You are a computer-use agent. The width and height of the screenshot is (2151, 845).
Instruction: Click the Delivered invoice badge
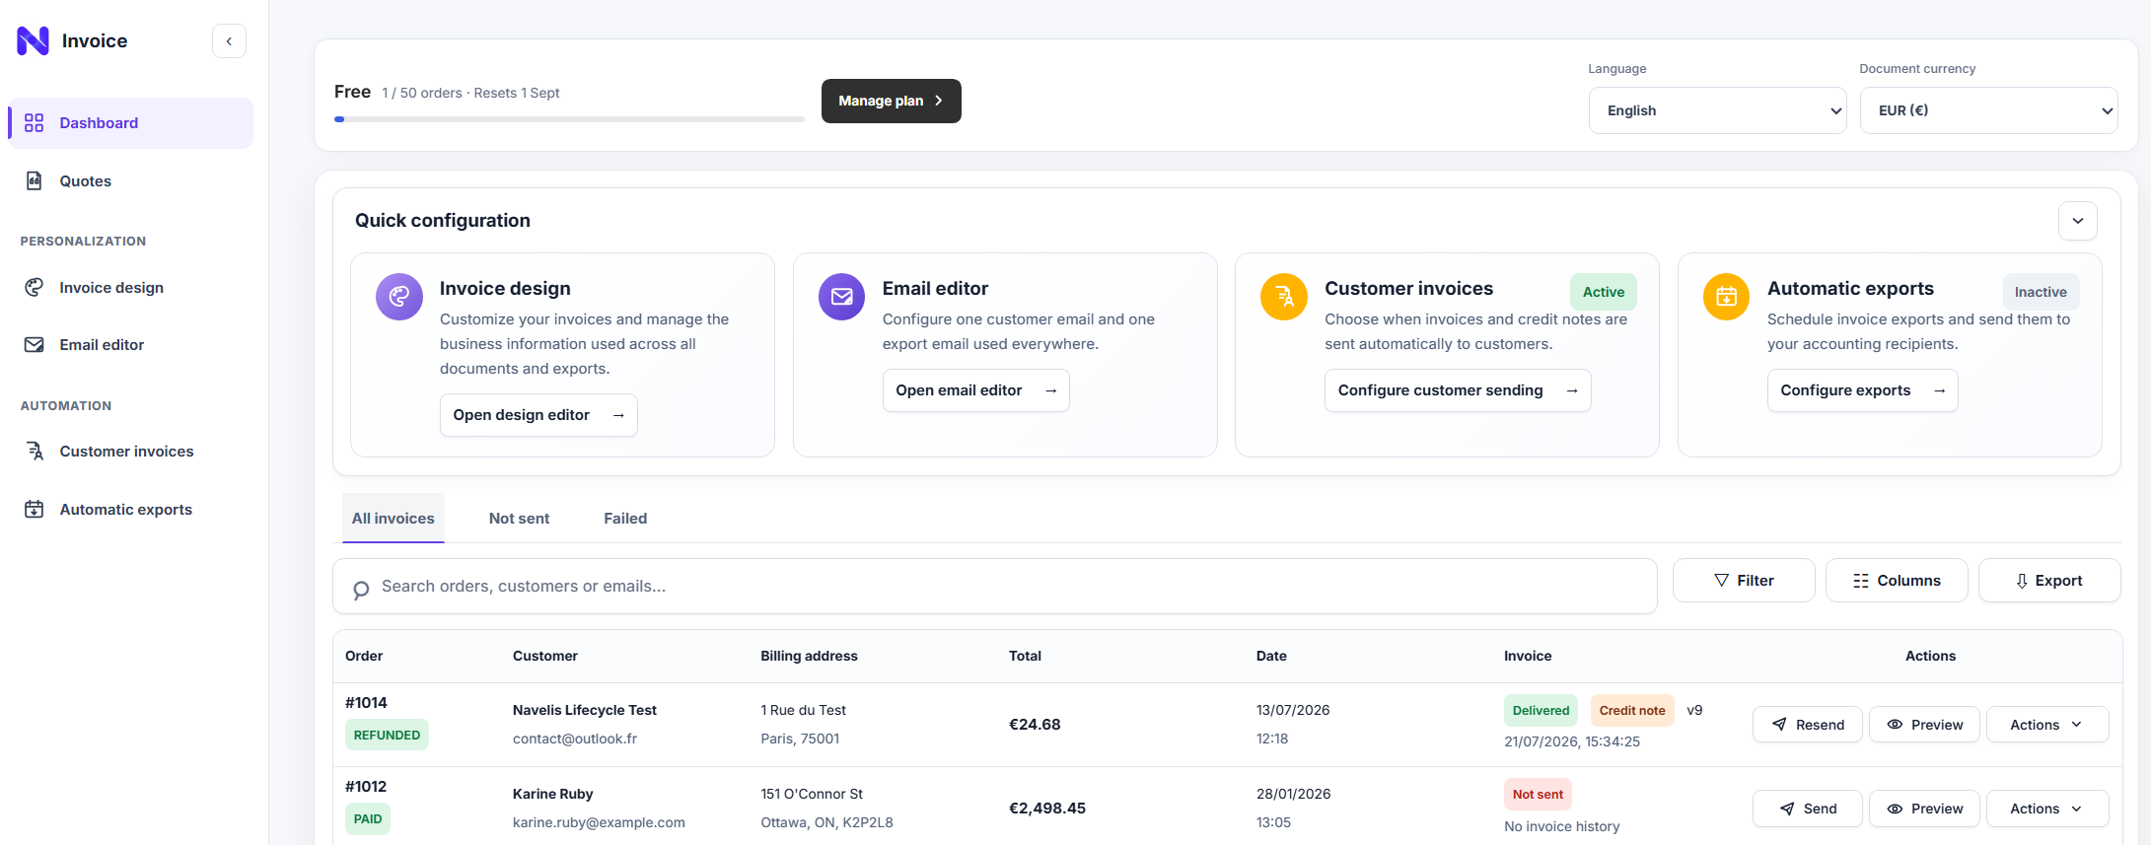[1541, 711]
